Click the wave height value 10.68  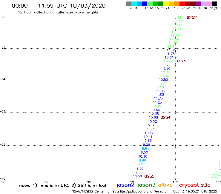(x=153, y=117)
